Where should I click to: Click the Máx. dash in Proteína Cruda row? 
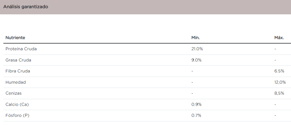[x=275, y=49]
